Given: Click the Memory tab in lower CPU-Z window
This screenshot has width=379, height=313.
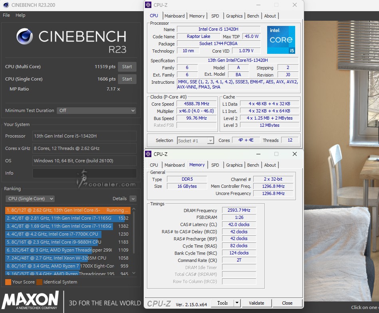Looking at the screenshot, I should pos(197,165).
